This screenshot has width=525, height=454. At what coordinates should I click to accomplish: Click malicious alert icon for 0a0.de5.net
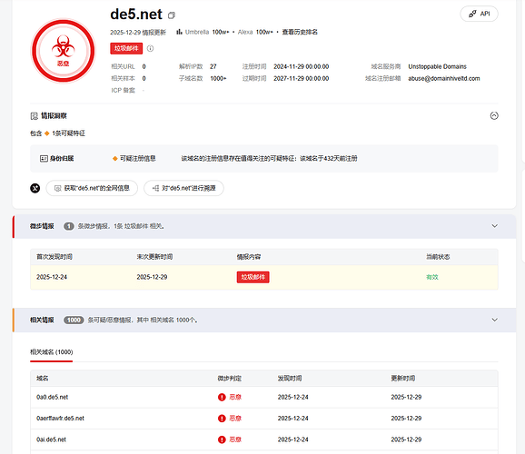pyautogui.click(x=222, y=397)
